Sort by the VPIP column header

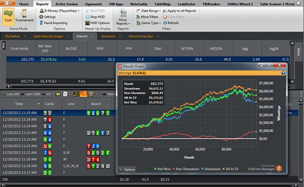100,49
